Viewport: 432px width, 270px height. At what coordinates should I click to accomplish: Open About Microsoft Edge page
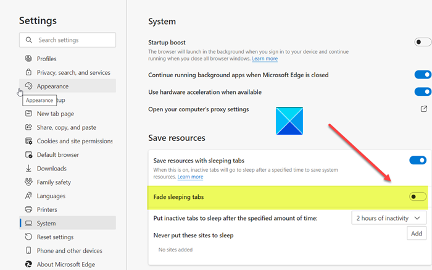tap(67, 264)
